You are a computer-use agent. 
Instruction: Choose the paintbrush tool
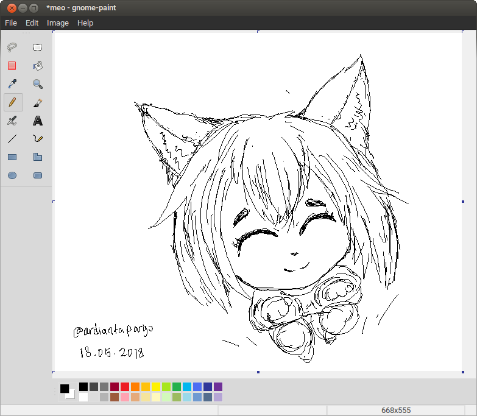click(x=37, y=102)
